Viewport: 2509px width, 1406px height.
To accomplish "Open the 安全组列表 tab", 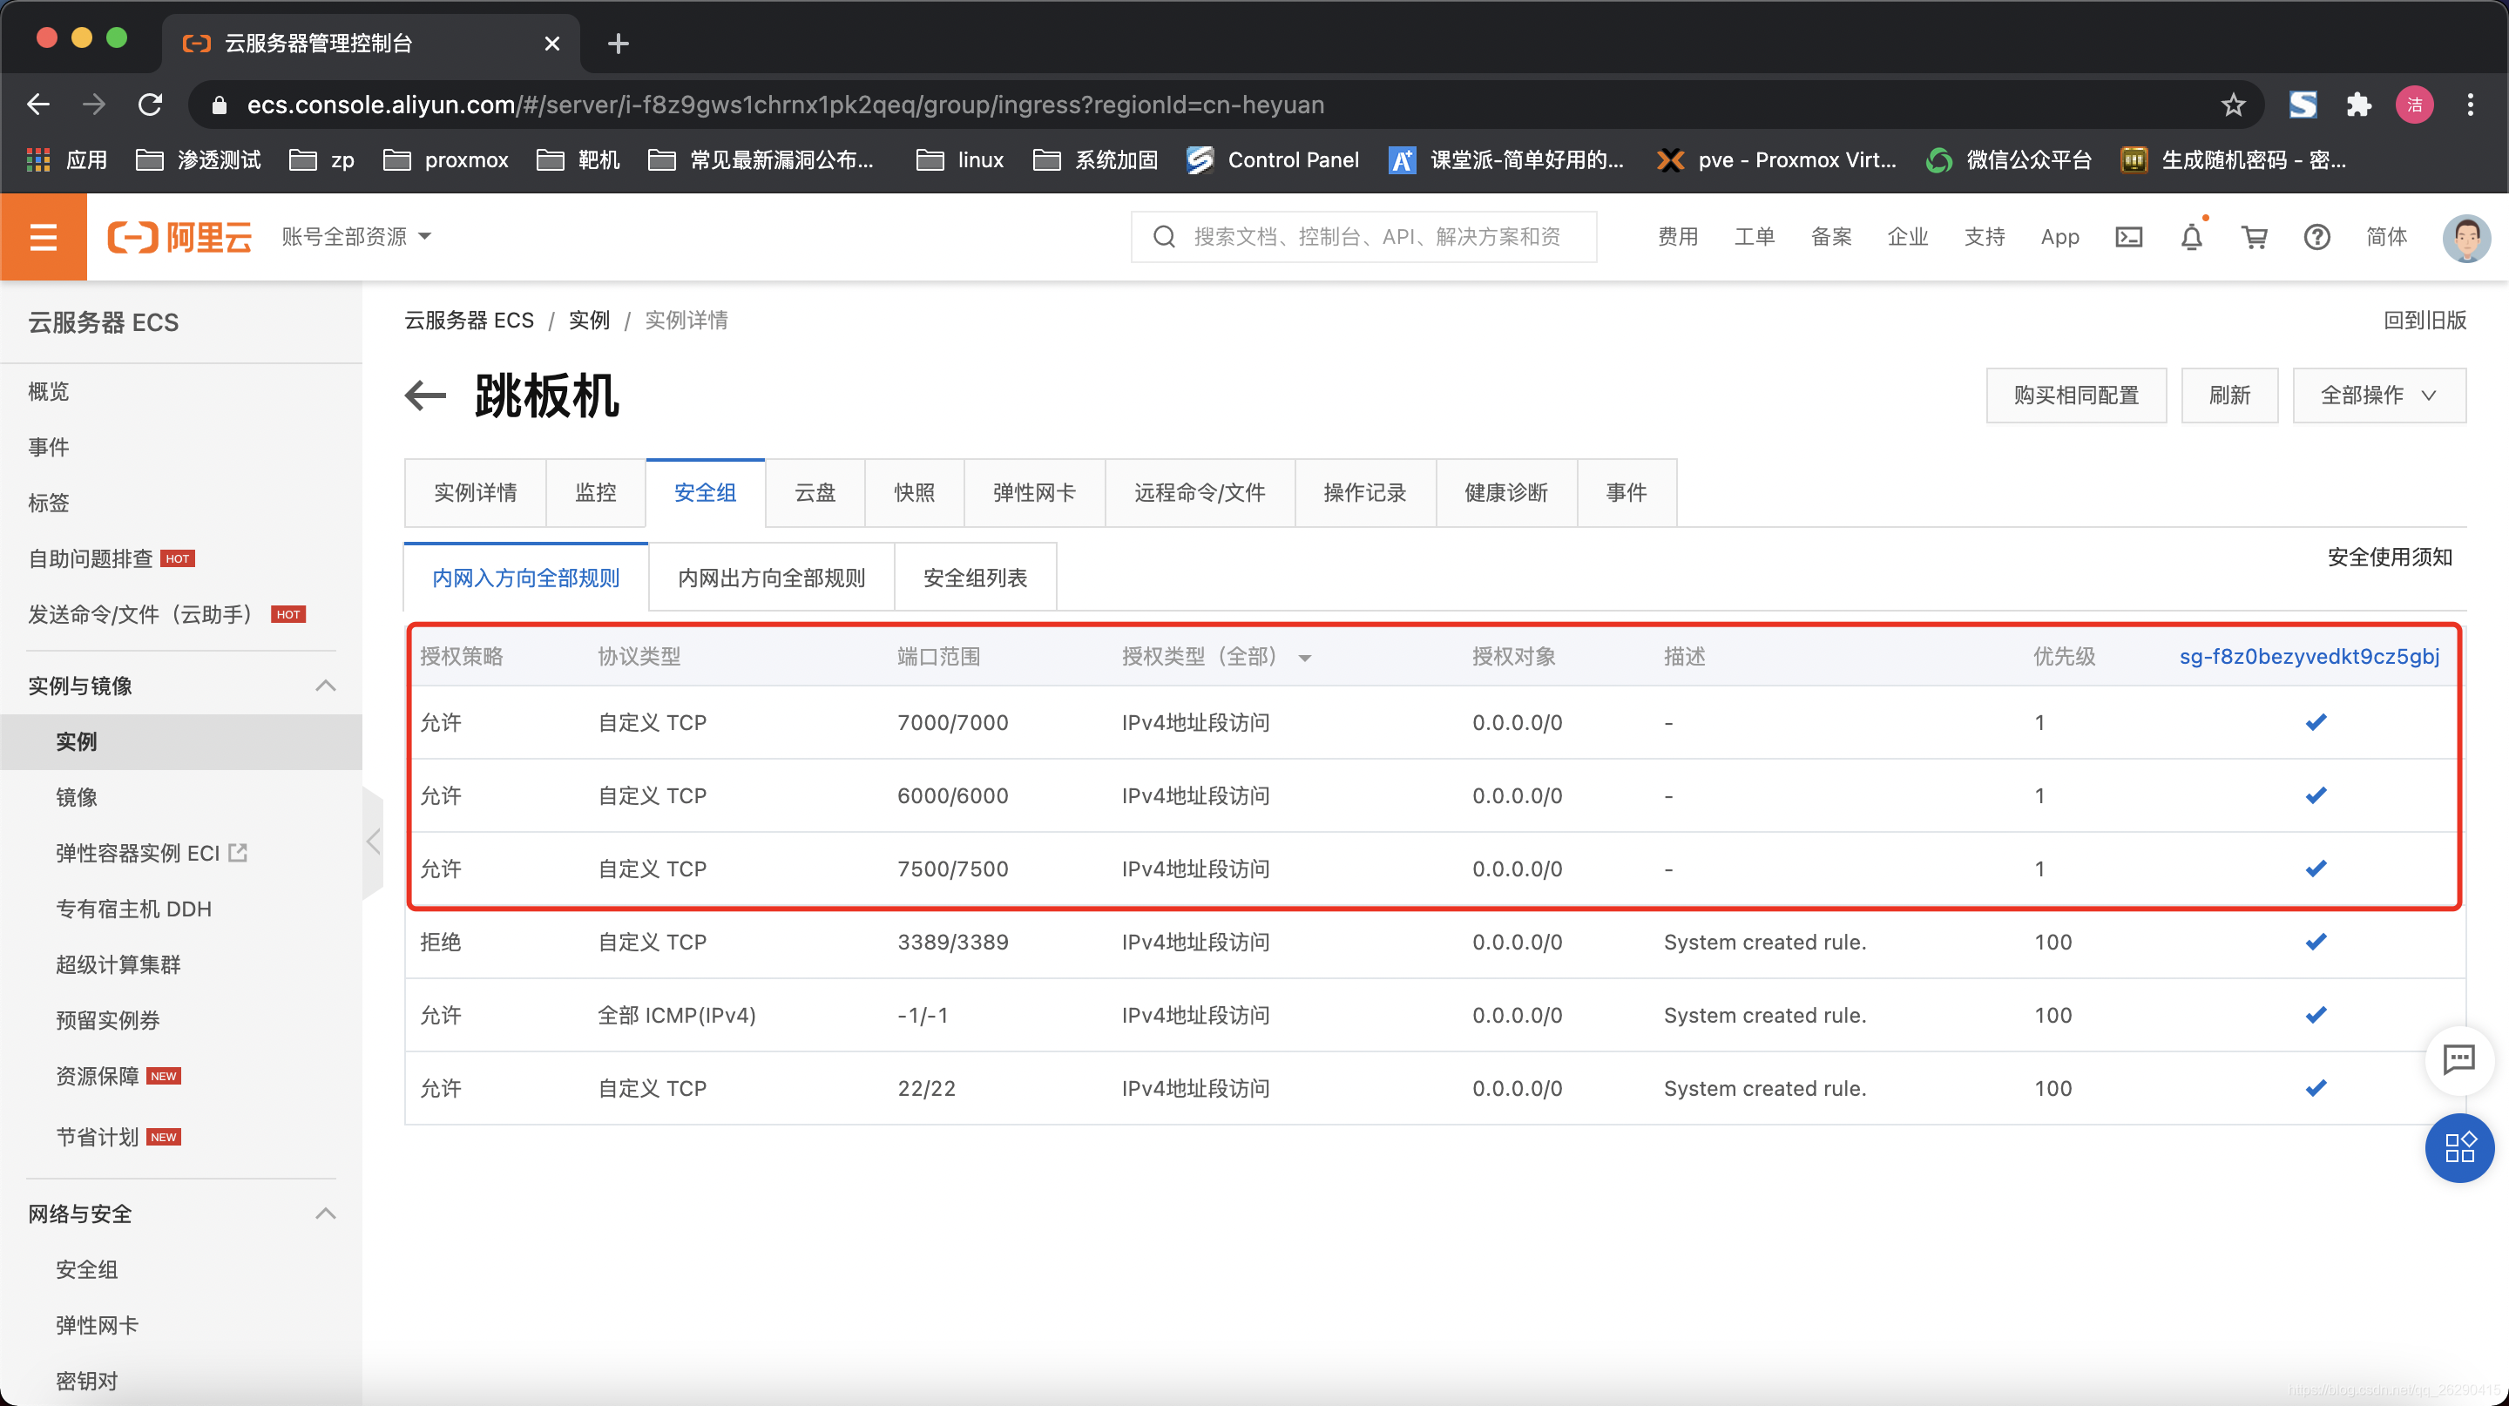I will [975, 578].
